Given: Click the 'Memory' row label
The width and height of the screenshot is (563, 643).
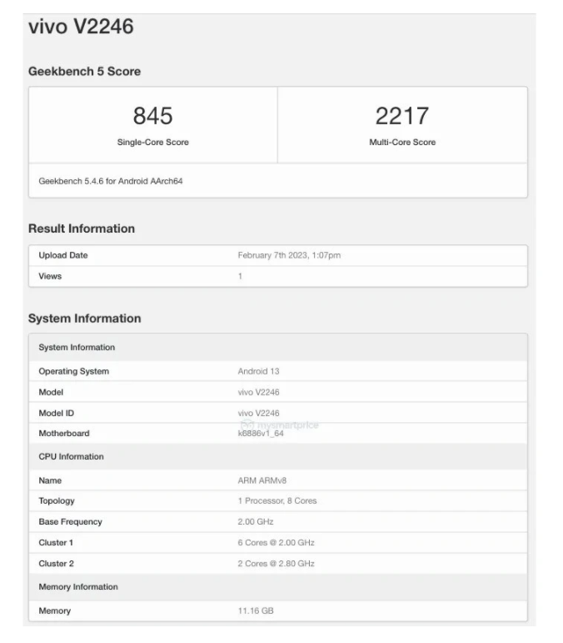Looking at the screenshot, I should (x=54, y=610).
